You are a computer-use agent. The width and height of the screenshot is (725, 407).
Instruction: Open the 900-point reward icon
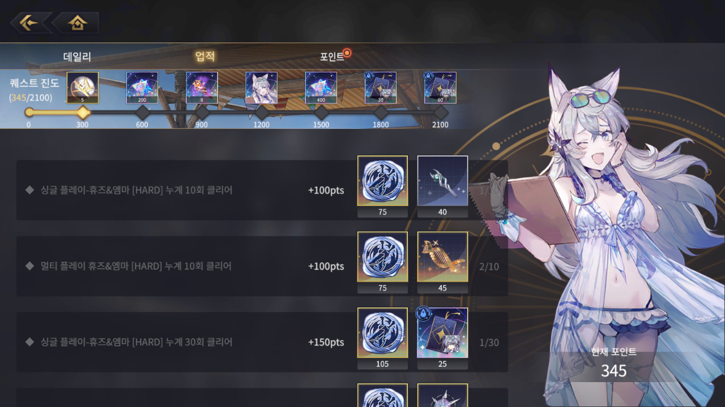pyautogui.click(x=202, y=88)
